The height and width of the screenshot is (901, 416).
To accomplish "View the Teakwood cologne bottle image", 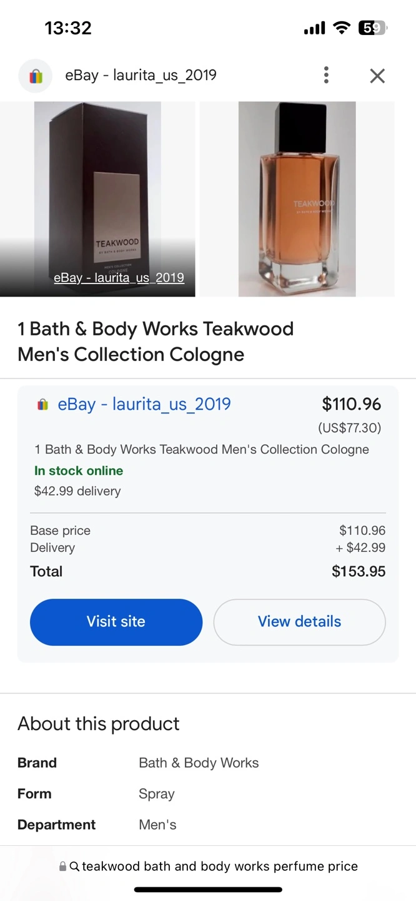I will point(297,199).
